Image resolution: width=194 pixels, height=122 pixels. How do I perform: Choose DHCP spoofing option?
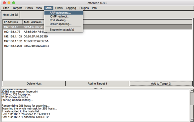pos(63,24)
